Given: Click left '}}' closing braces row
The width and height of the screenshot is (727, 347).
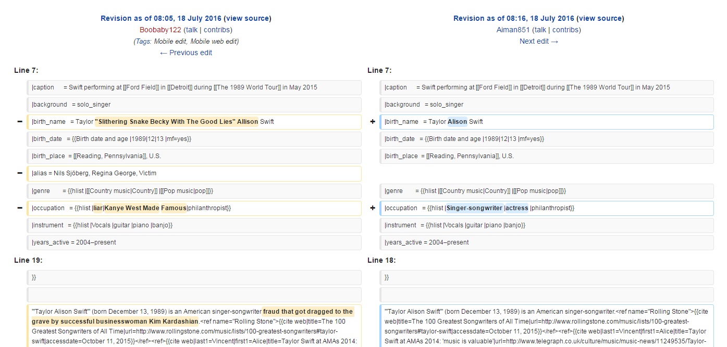Looking at the screenshot, I should (194, 277).
